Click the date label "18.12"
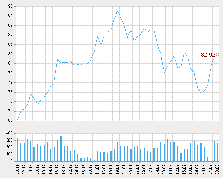The image size is (223, 178). click(x=64, y=169)
